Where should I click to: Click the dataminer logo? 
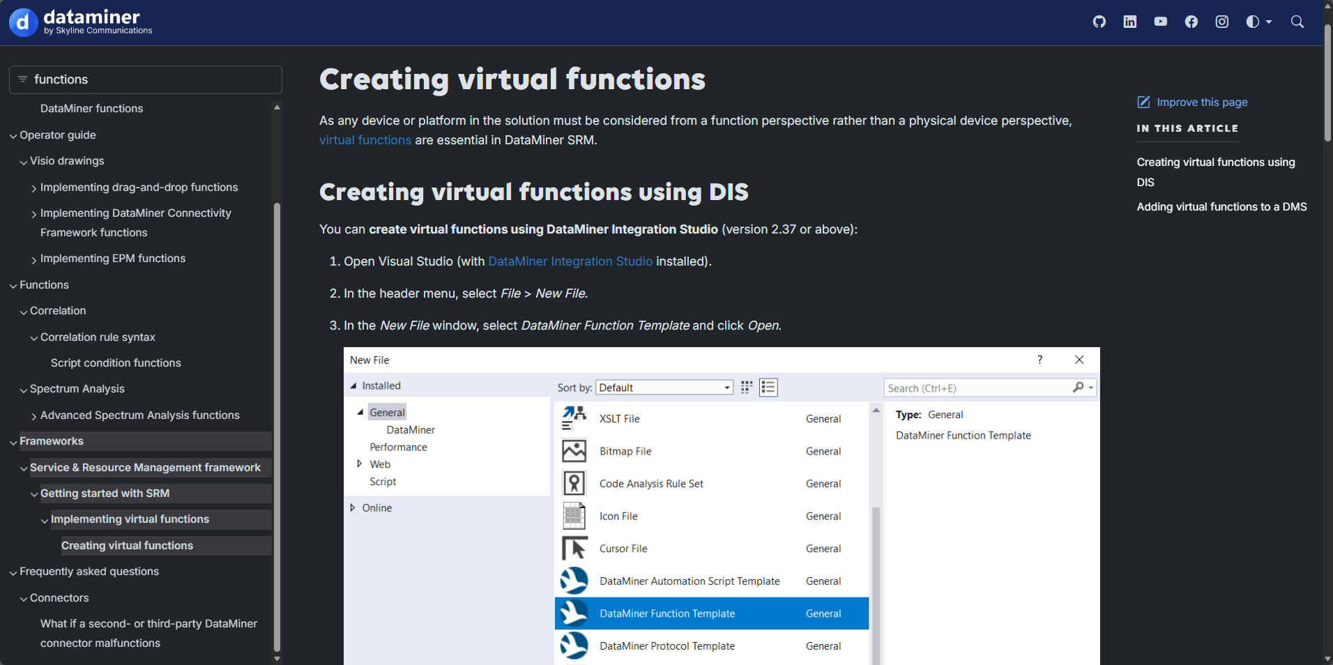click(x=81, y=22)
